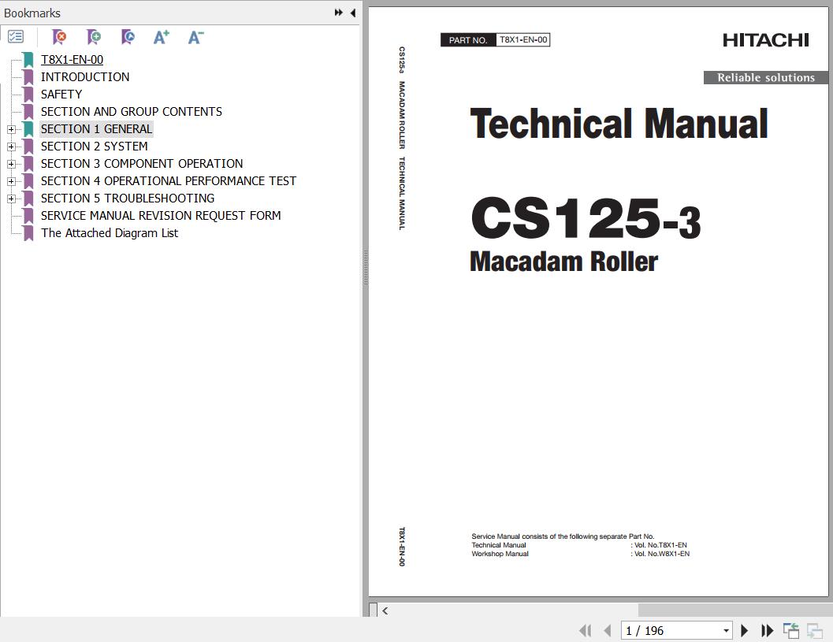Click the horizontal scrollbar left arrow
833x642 pixels.
click(x=385, y=610)
